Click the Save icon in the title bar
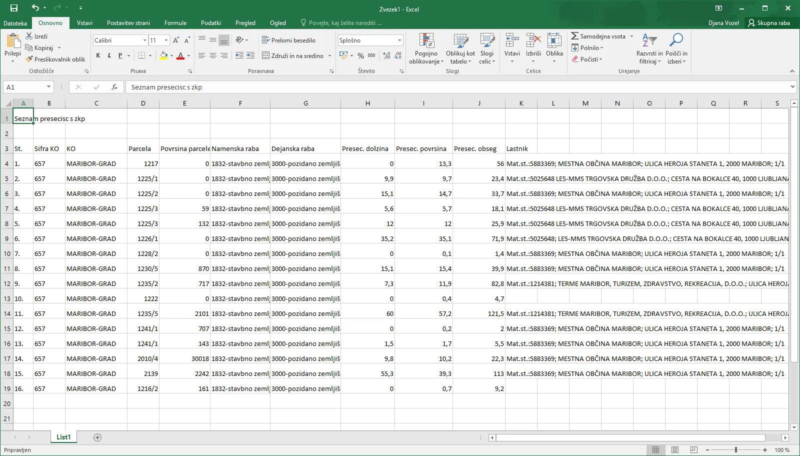The height and width of the screenshot is (456, 800). click(14, 8)
